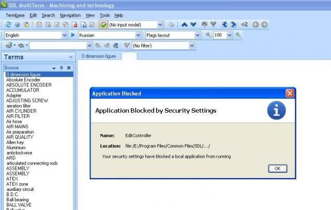This screenshot has width=331, height=210.
Task: Select 'Absolute Encoder' in the Browse list
Action: [23, 80]
